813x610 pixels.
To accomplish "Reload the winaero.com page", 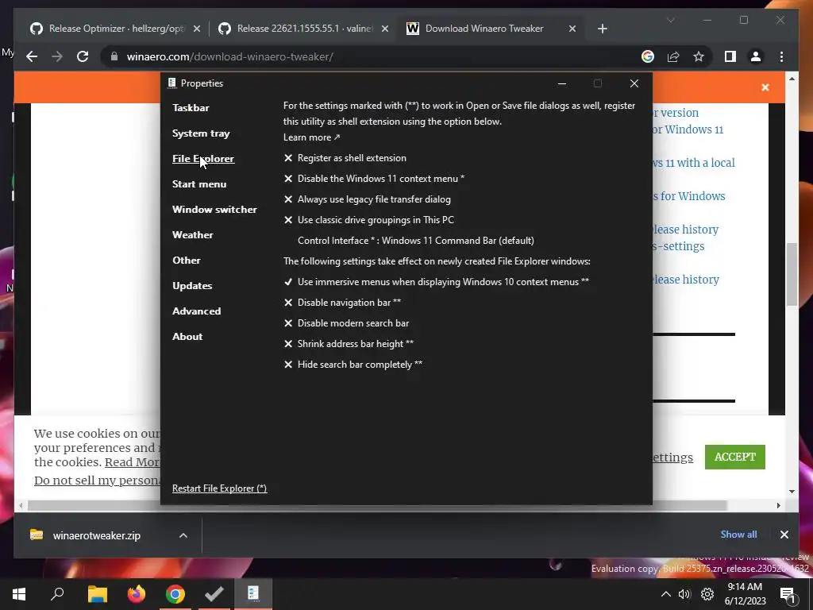I will pyautogui.click(x=83, y=56).
